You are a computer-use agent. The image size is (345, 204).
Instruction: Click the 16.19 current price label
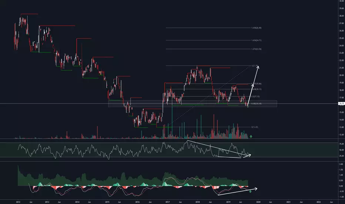click(341, 103)
